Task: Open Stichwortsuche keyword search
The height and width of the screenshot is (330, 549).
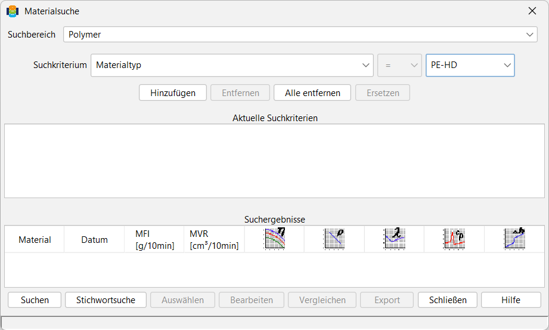Action: [106, 300]
